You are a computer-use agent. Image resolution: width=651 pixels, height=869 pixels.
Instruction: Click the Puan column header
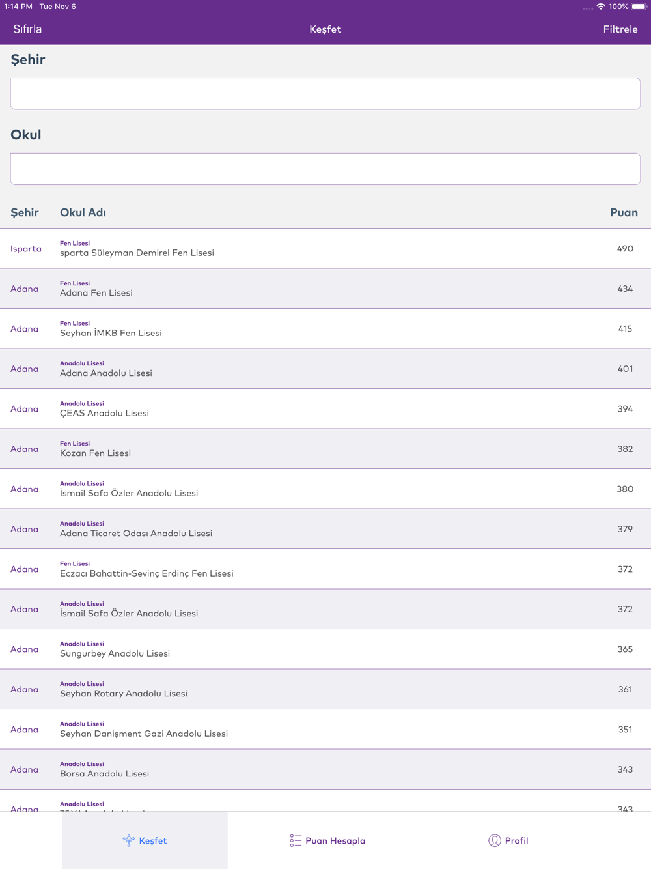(x=624, y=212)
